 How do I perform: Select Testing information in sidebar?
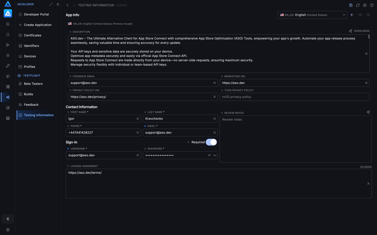(x=39, y=115)
